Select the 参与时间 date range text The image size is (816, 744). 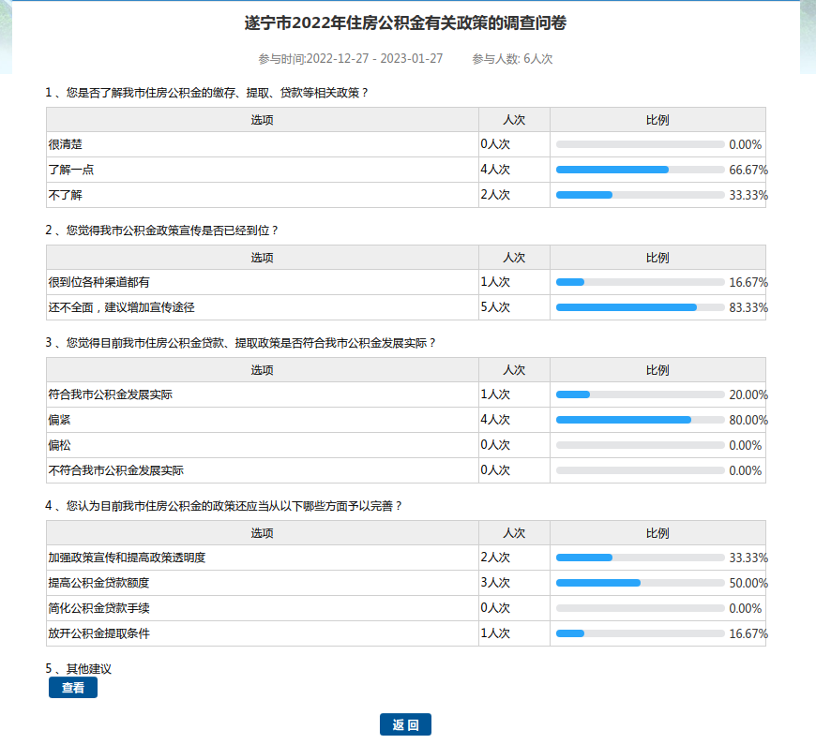click(x=351, y=58)
